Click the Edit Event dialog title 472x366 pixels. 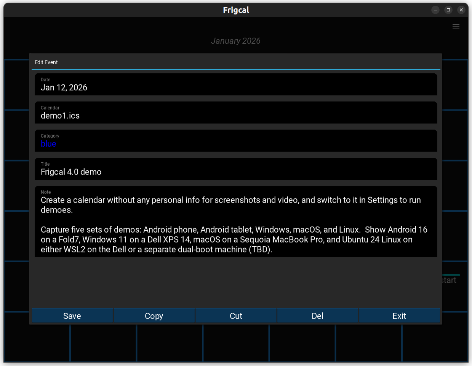click(x=46, y=62)
